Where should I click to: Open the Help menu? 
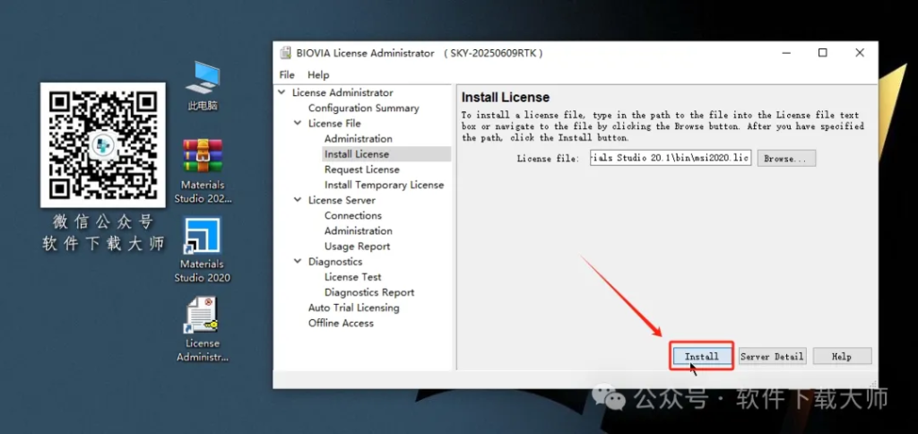[318, 74]
